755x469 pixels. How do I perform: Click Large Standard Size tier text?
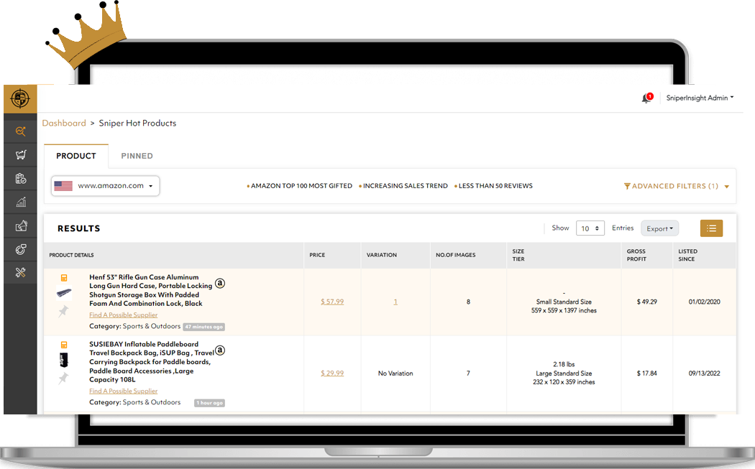564,373
